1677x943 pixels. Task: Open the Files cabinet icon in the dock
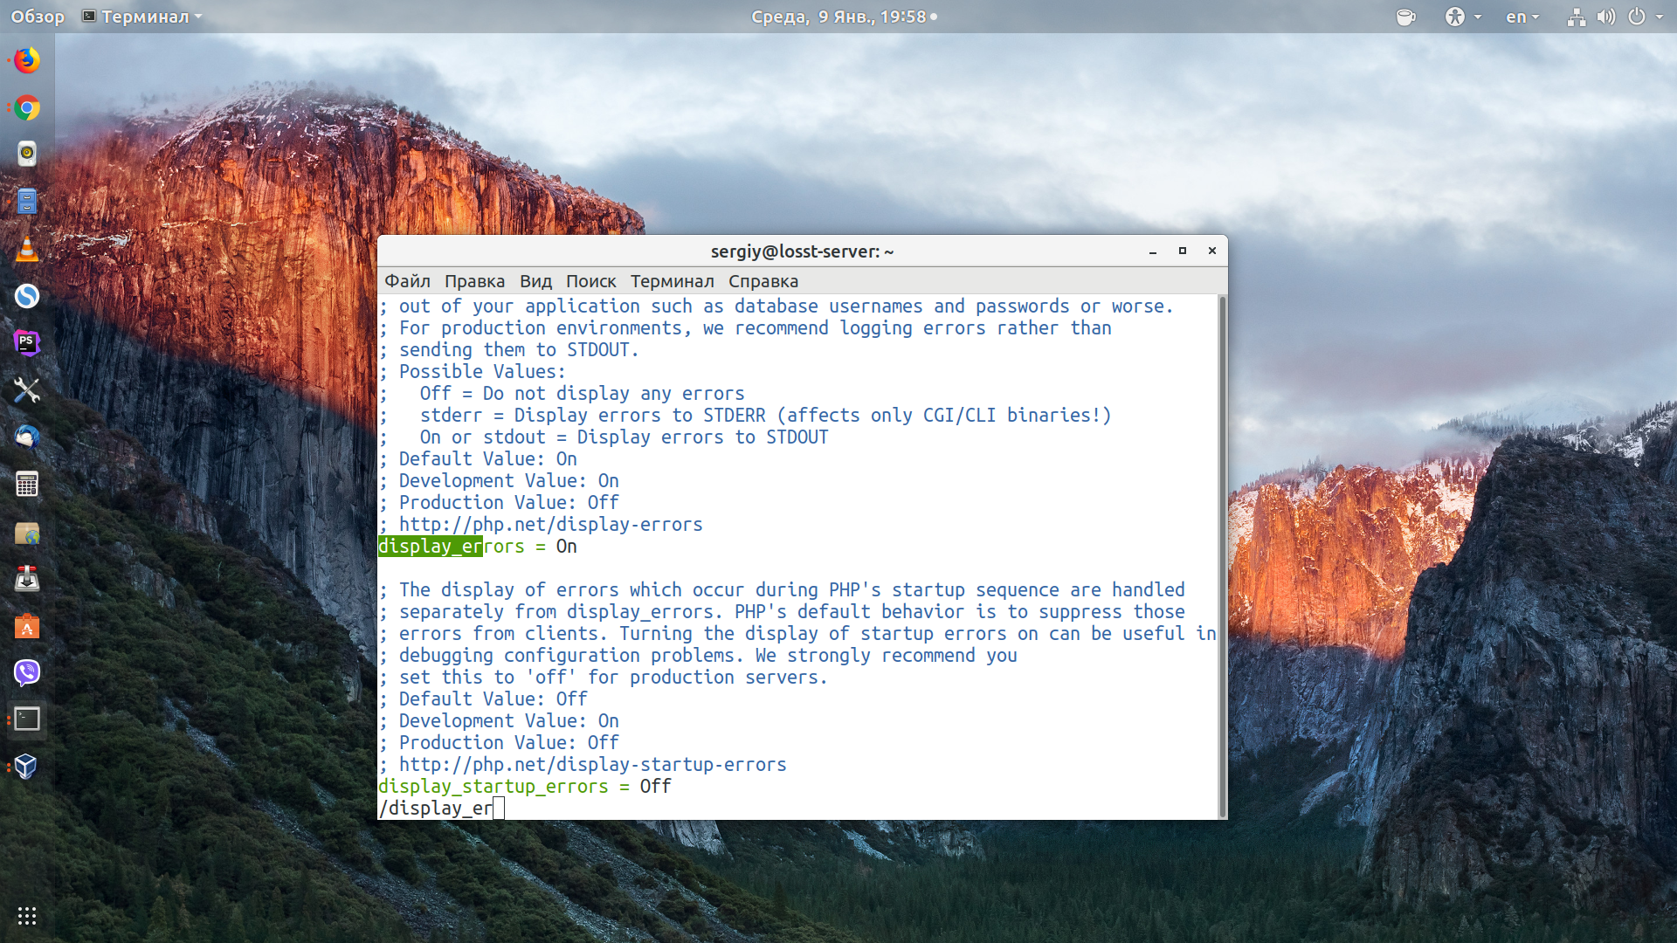27,202
